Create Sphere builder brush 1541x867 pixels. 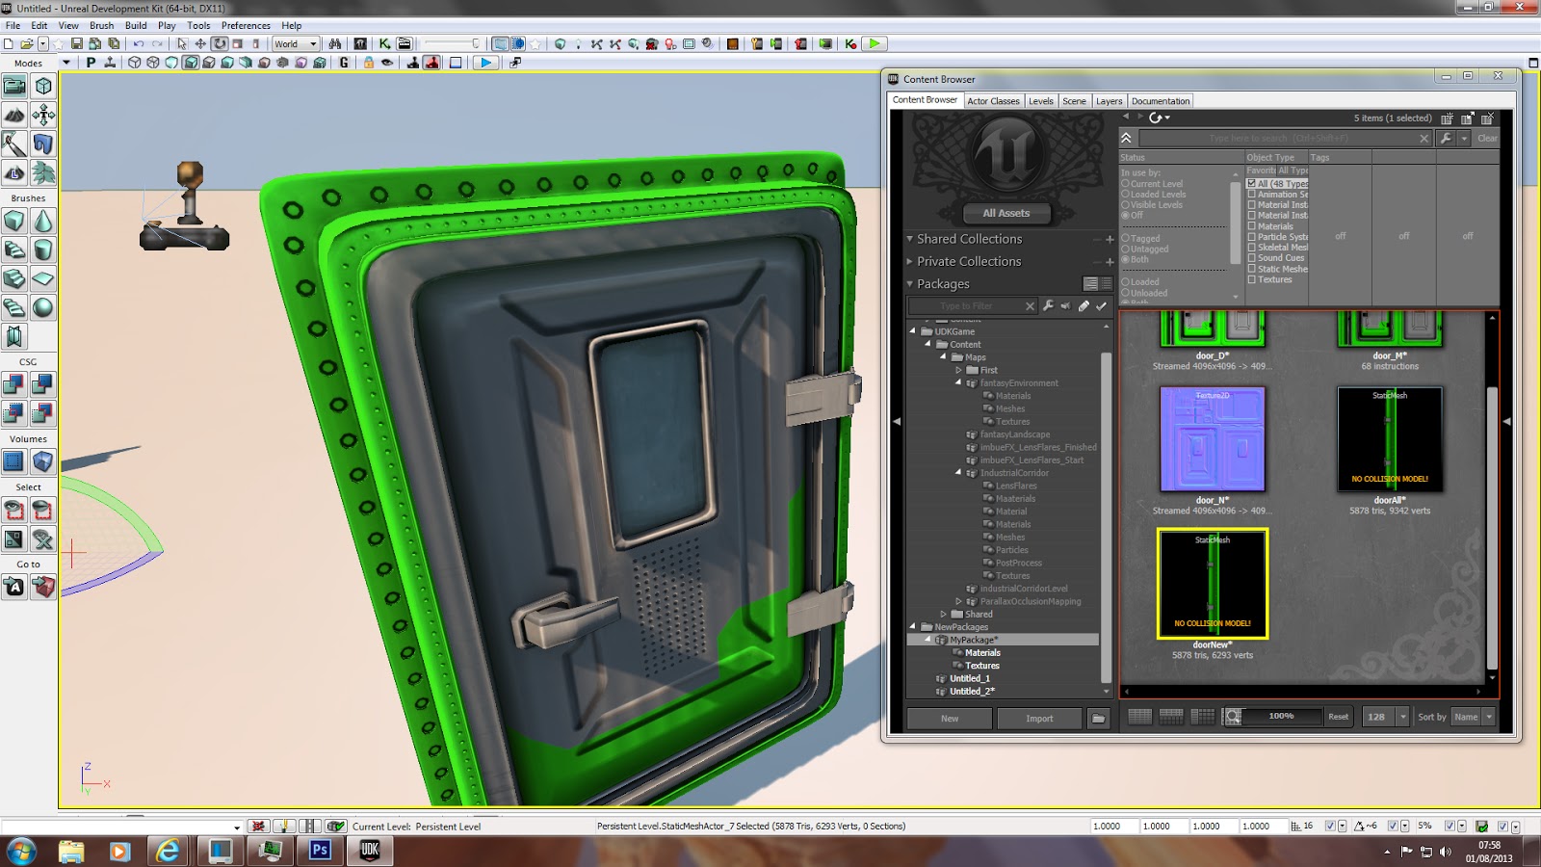click(43, 307)
